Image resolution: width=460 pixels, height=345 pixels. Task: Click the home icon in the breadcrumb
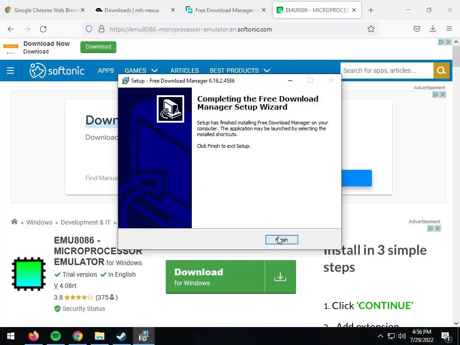(14, 222)
